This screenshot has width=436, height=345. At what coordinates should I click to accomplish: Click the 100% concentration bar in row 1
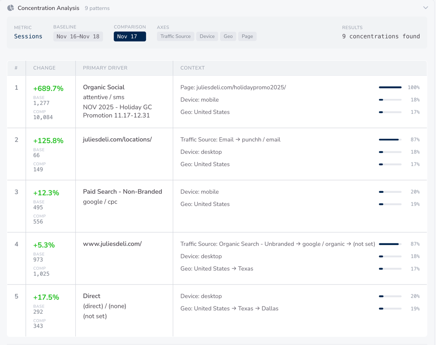coord(390,87)
